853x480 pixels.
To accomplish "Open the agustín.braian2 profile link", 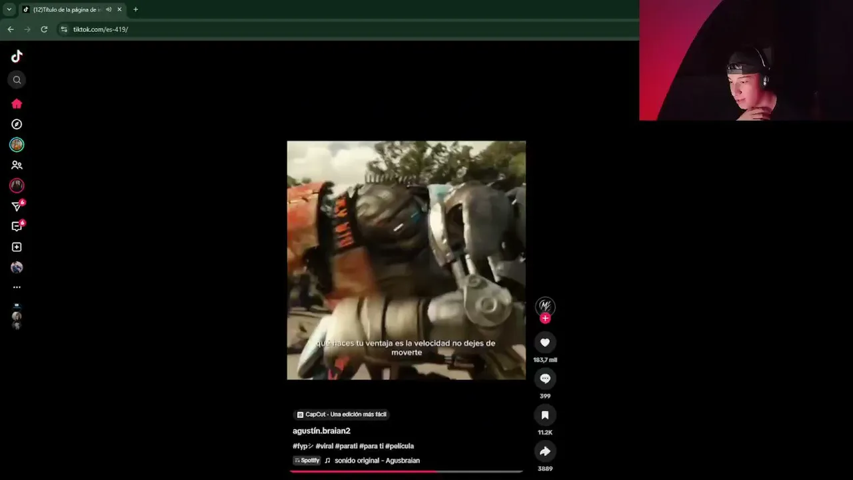I will click(x=321, y=431).
